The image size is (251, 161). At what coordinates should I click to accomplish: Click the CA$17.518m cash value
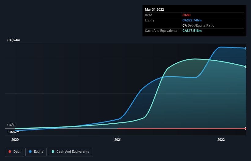pos(192,31)
